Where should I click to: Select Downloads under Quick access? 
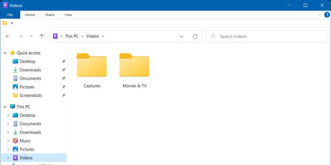(x=30, y=70)
